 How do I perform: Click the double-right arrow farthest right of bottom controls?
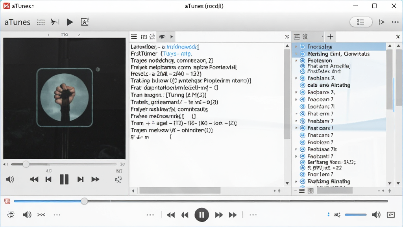click(233, 215)
